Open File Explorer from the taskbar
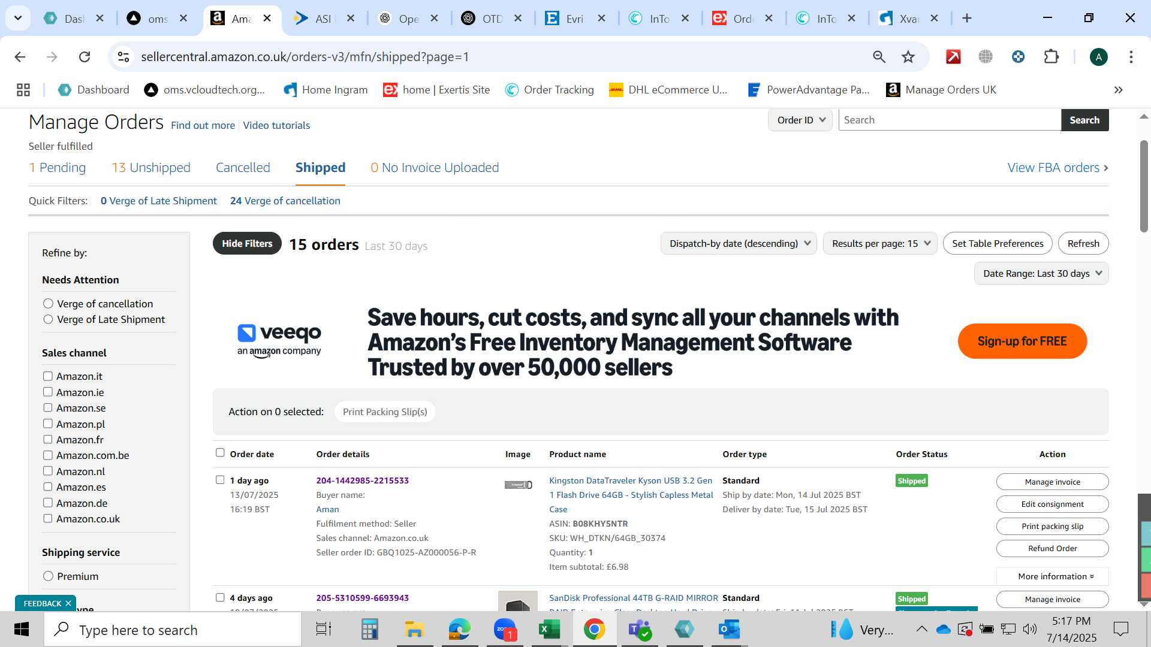1151x647 pixels. pos(414,630)
